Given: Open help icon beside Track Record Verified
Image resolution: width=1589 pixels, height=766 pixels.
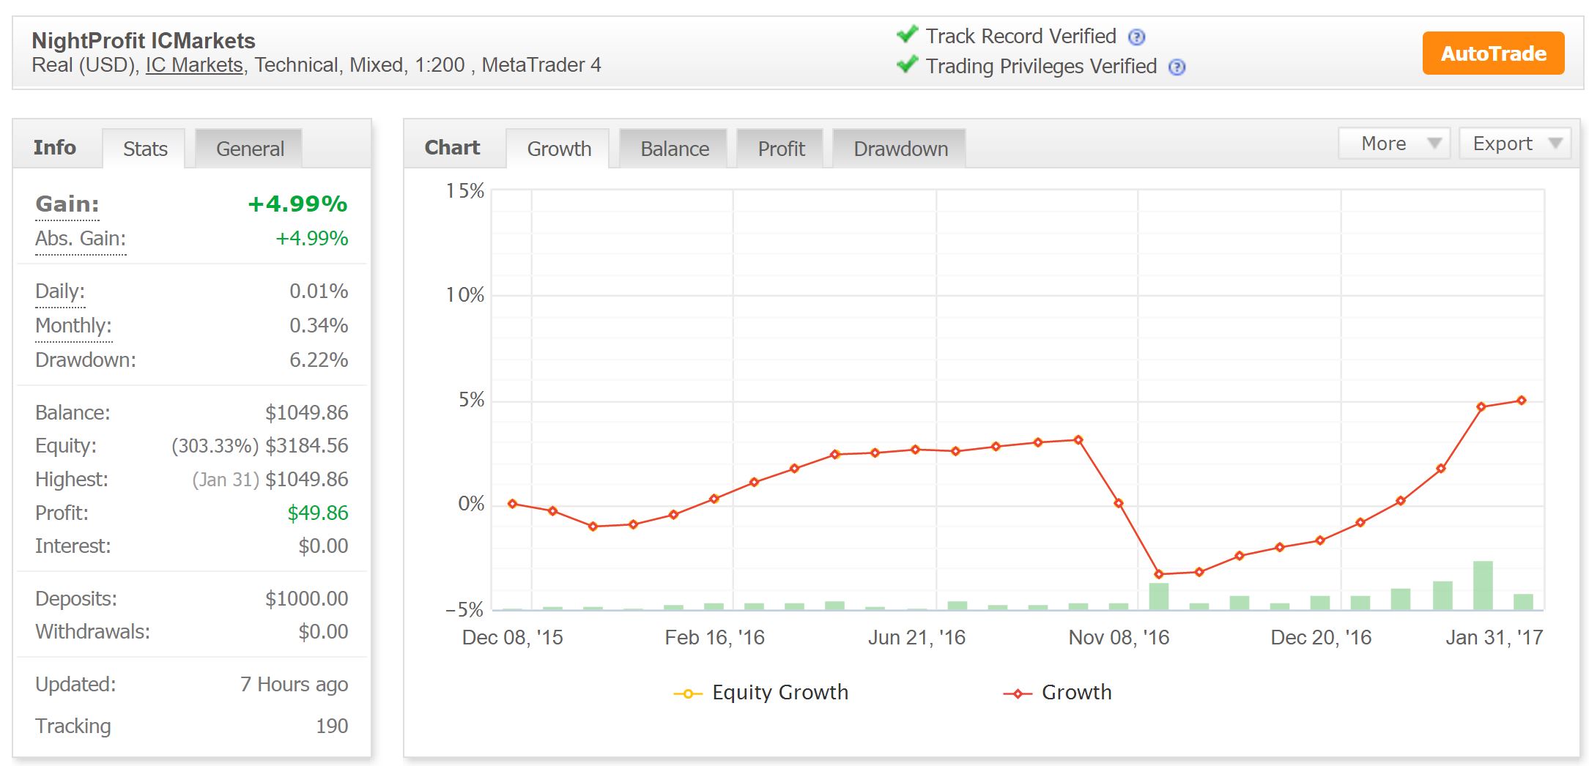Looking at the screenshot, I should click(x=1136, y=37).
